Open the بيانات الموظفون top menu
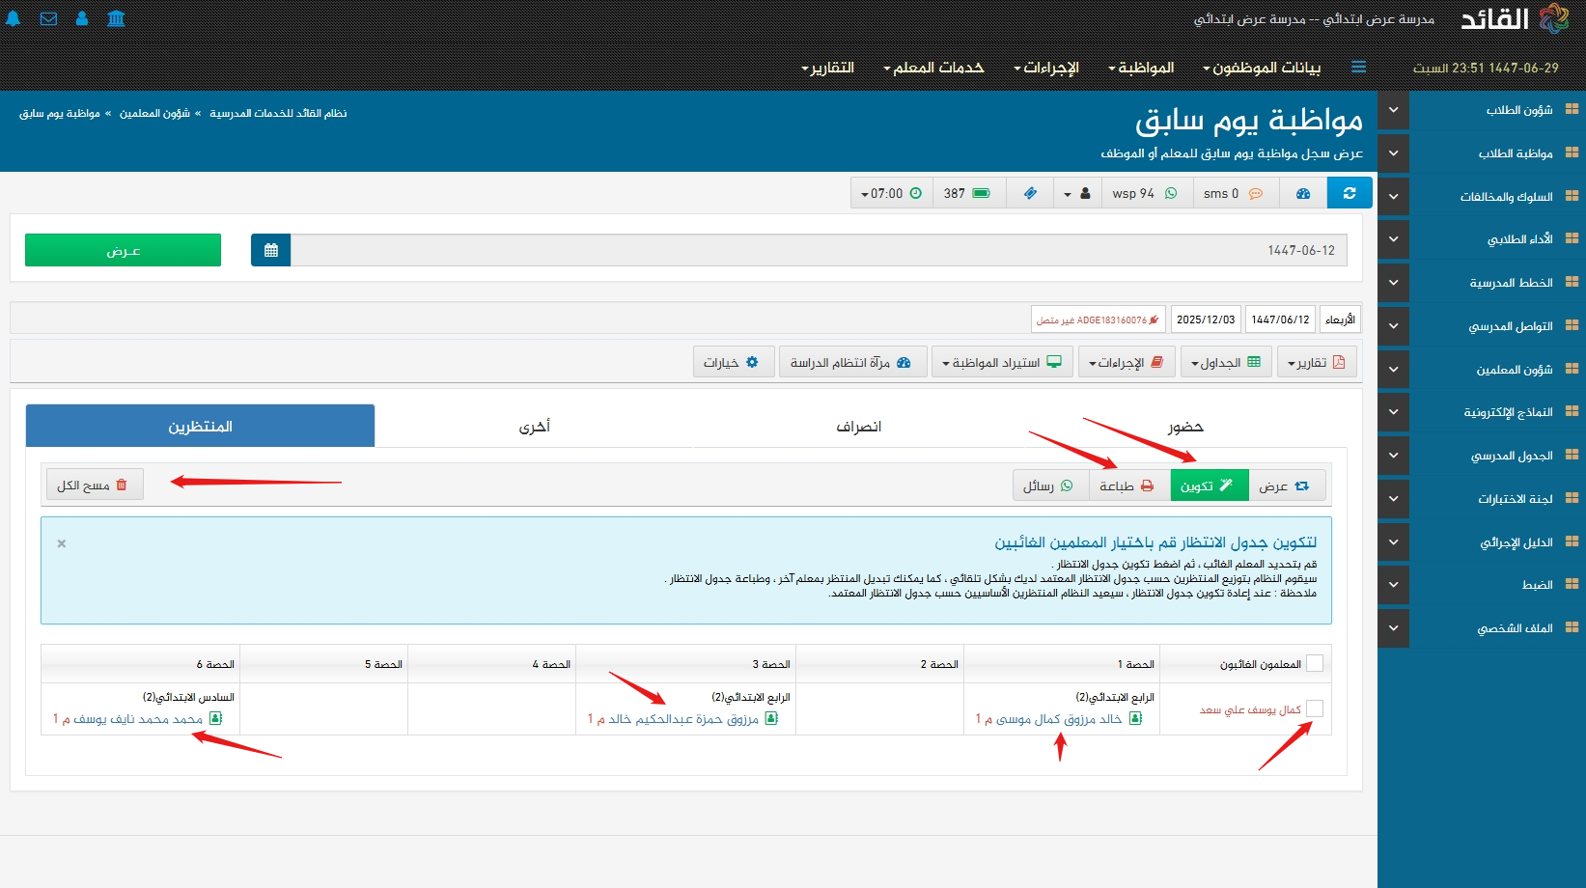Screen dimensions: 1586x888 pyautogui.click(x=1261, y=68)
